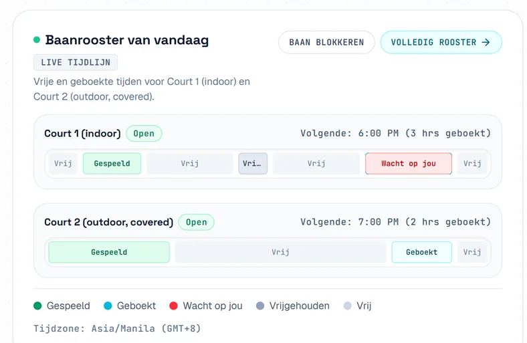The image size is (527, 343).
Task: Click 'Volgende: 6:00 PM (3 hrs geboekt)'
Action: [x=396, y=133]
